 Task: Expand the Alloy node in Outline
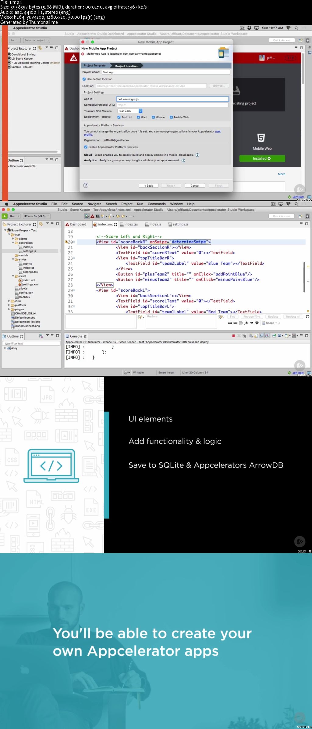coord(5,348)
